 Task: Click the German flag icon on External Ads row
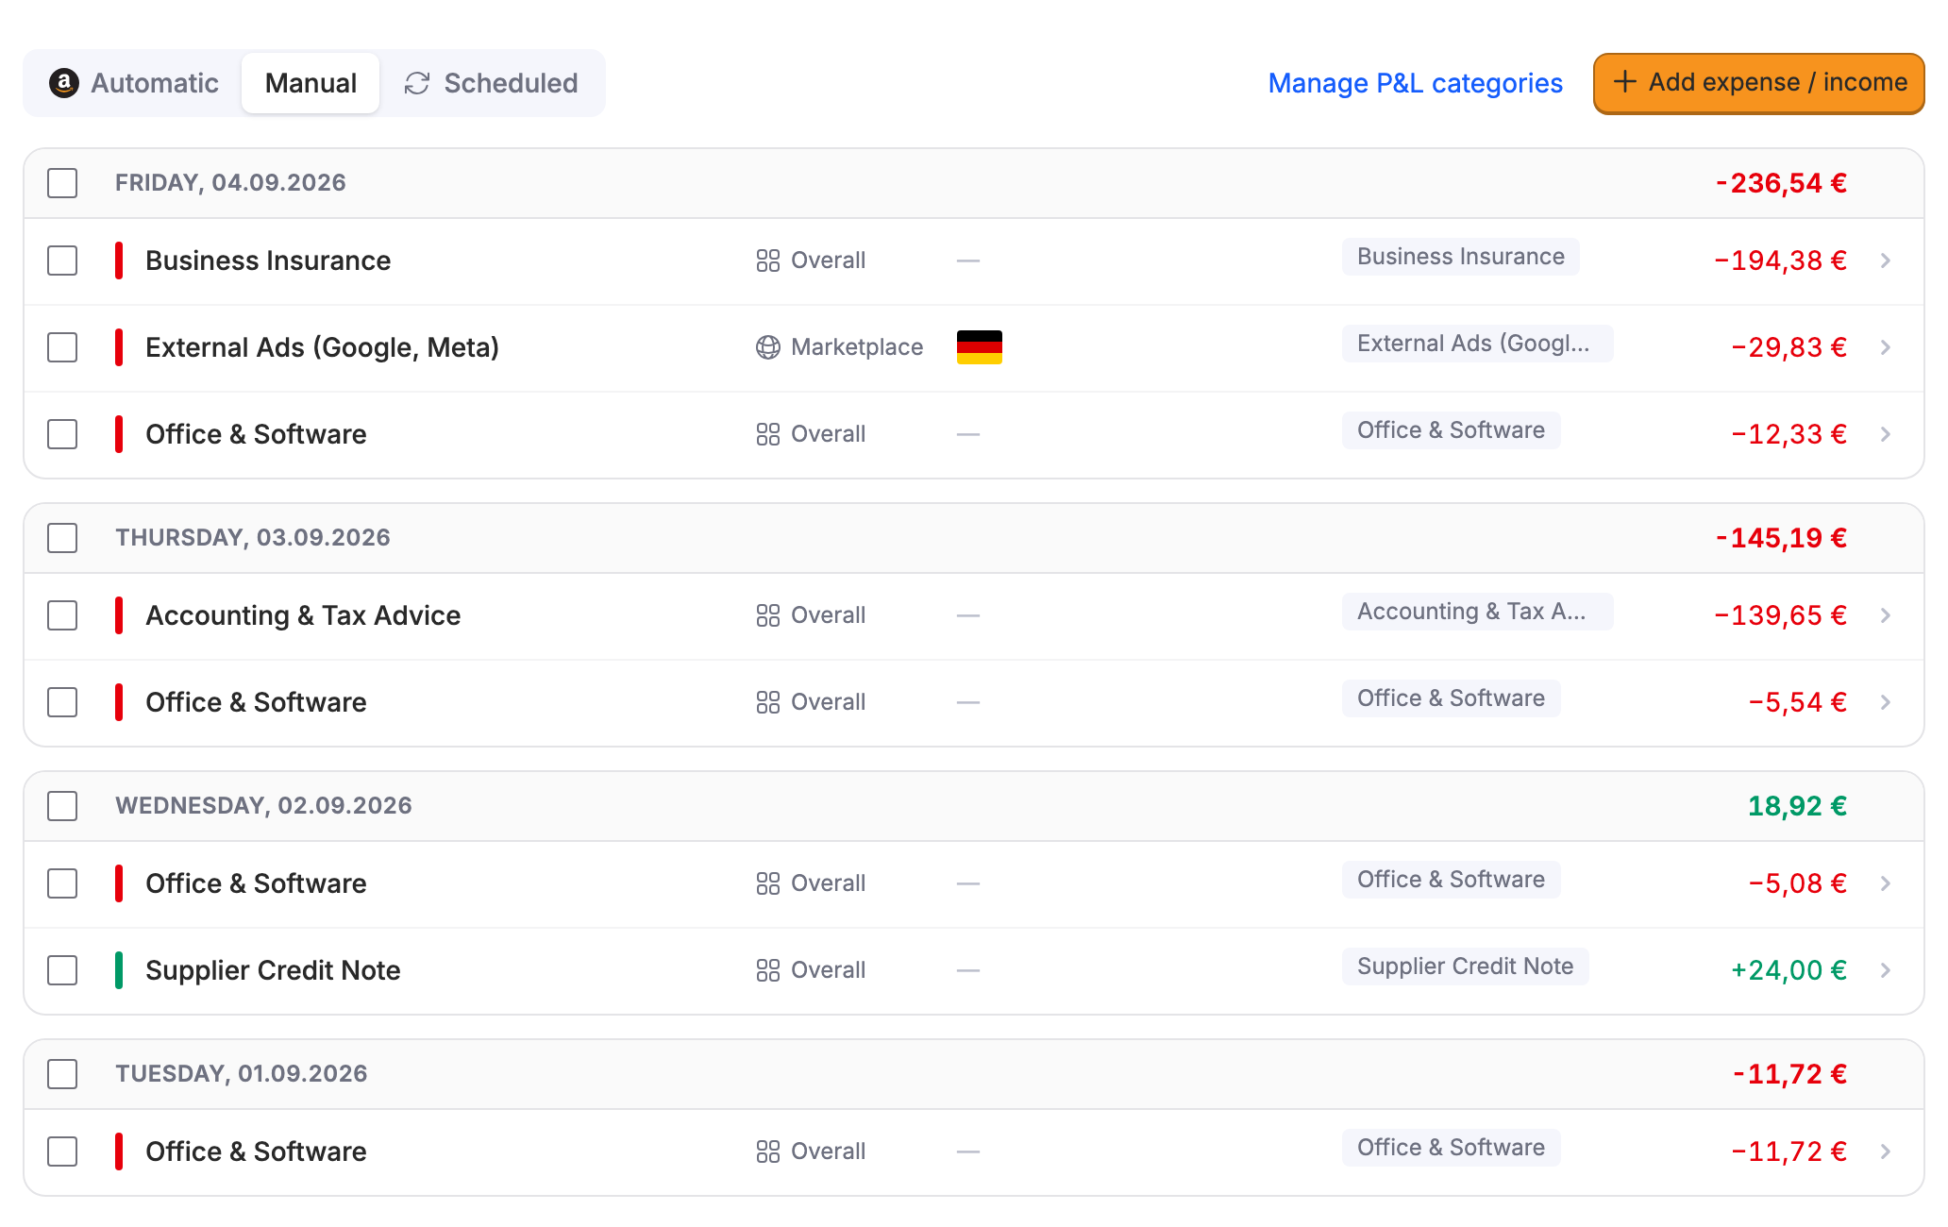pyautogui.click(x=980, y=347)
